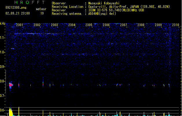Click the kHz axis unit label
Viewport: 182px width, 116px height.
coord(3,23)
